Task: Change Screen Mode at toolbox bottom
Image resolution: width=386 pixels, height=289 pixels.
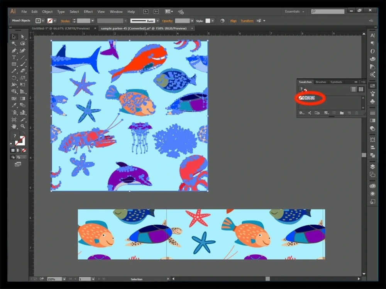Action: point(18,164)
